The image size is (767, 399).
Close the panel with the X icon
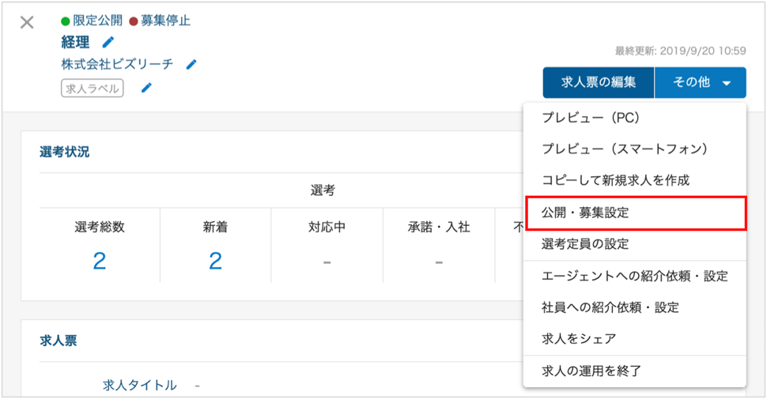point(27,22)
